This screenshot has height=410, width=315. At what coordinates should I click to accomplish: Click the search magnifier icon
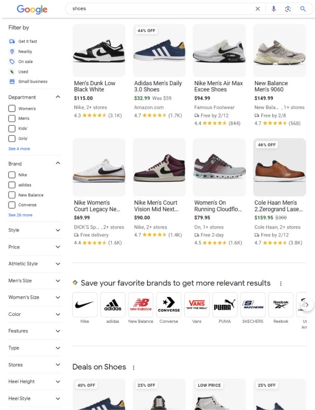(x=303, y=8)
